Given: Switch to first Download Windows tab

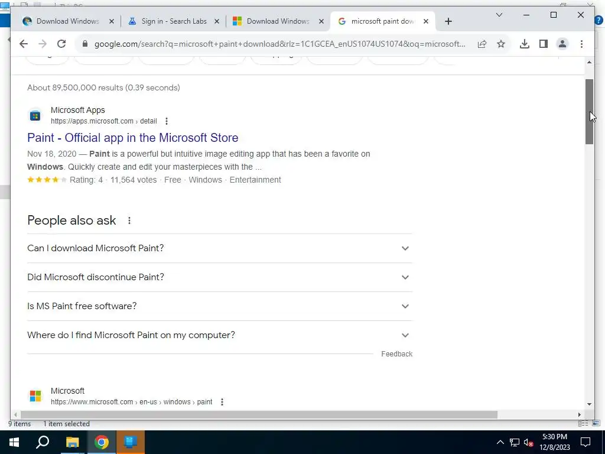Looking at the screenshot, I should [67, 21].
